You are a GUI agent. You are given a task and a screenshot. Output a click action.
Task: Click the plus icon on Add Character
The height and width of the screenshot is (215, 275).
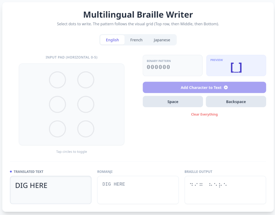click(x=226, y=88)
